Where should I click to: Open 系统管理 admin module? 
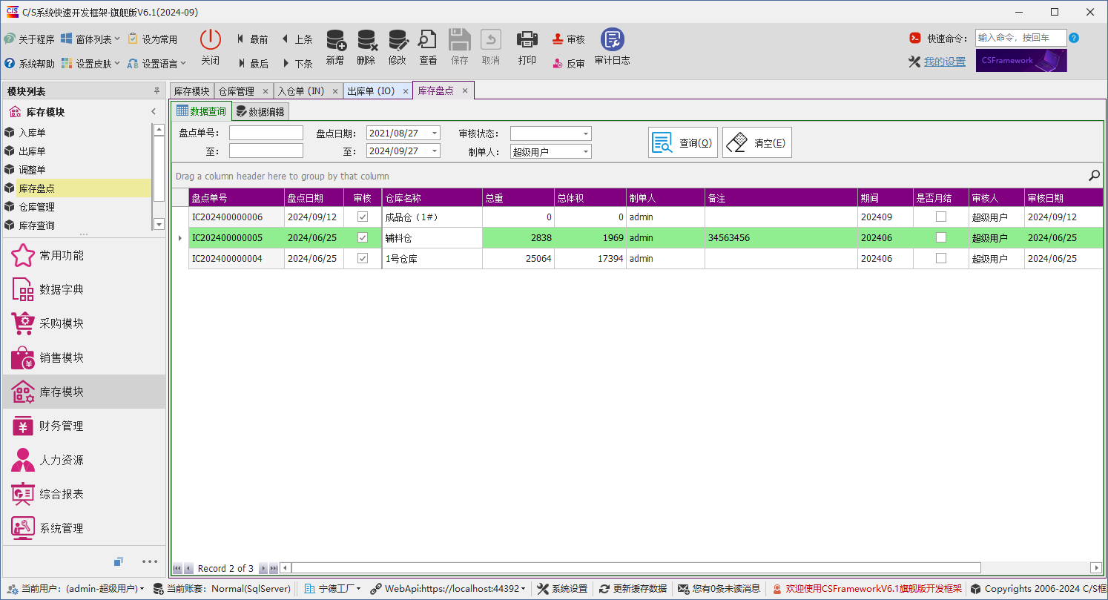tap(83, 528)
